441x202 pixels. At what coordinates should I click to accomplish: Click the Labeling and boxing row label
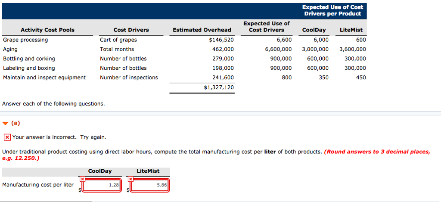point(29,68)
